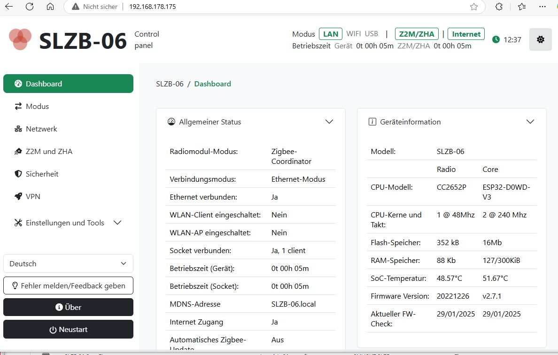Open the Dashboard menu item
Viewport: 558px width, 355px height.
point(68,84)
